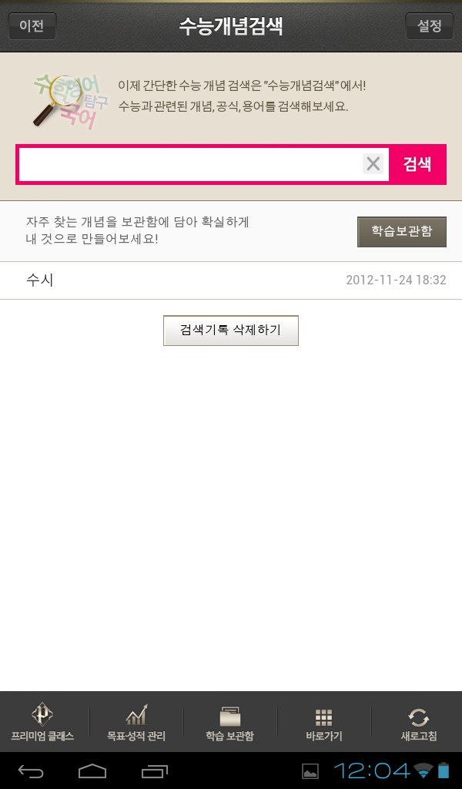
Task: Select the 수시 search history entry
Action: click(231, 280)
